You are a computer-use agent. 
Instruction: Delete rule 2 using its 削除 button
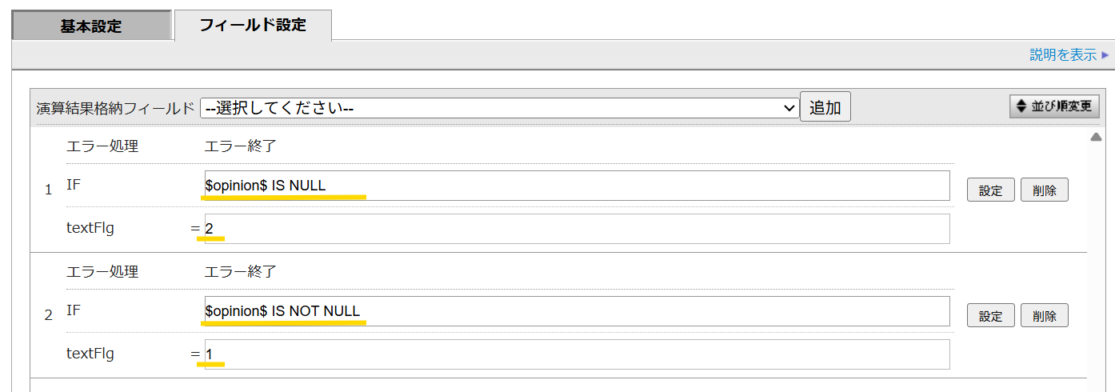(1044, 315)
